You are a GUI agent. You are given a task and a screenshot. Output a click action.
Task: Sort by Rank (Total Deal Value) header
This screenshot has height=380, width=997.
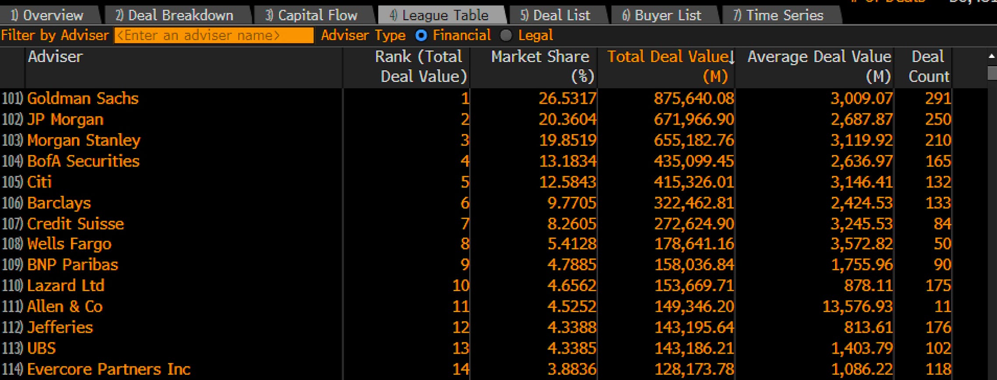(x=407, y=67)
